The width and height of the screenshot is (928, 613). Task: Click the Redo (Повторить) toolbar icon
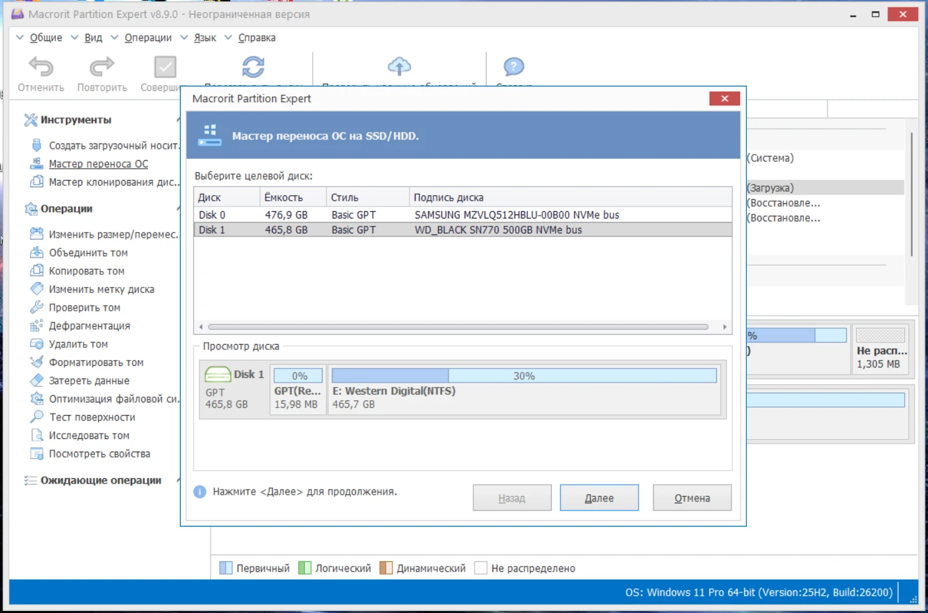102,68
